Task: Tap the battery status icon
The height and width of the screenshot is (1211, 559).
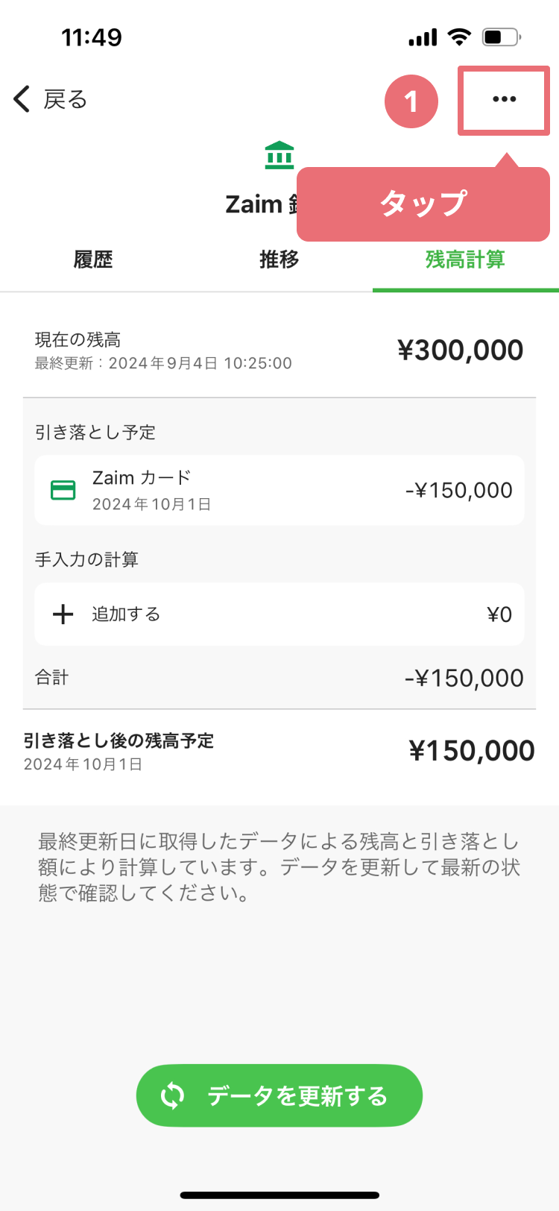Action: pyautogui.click(x=501, y=37)
